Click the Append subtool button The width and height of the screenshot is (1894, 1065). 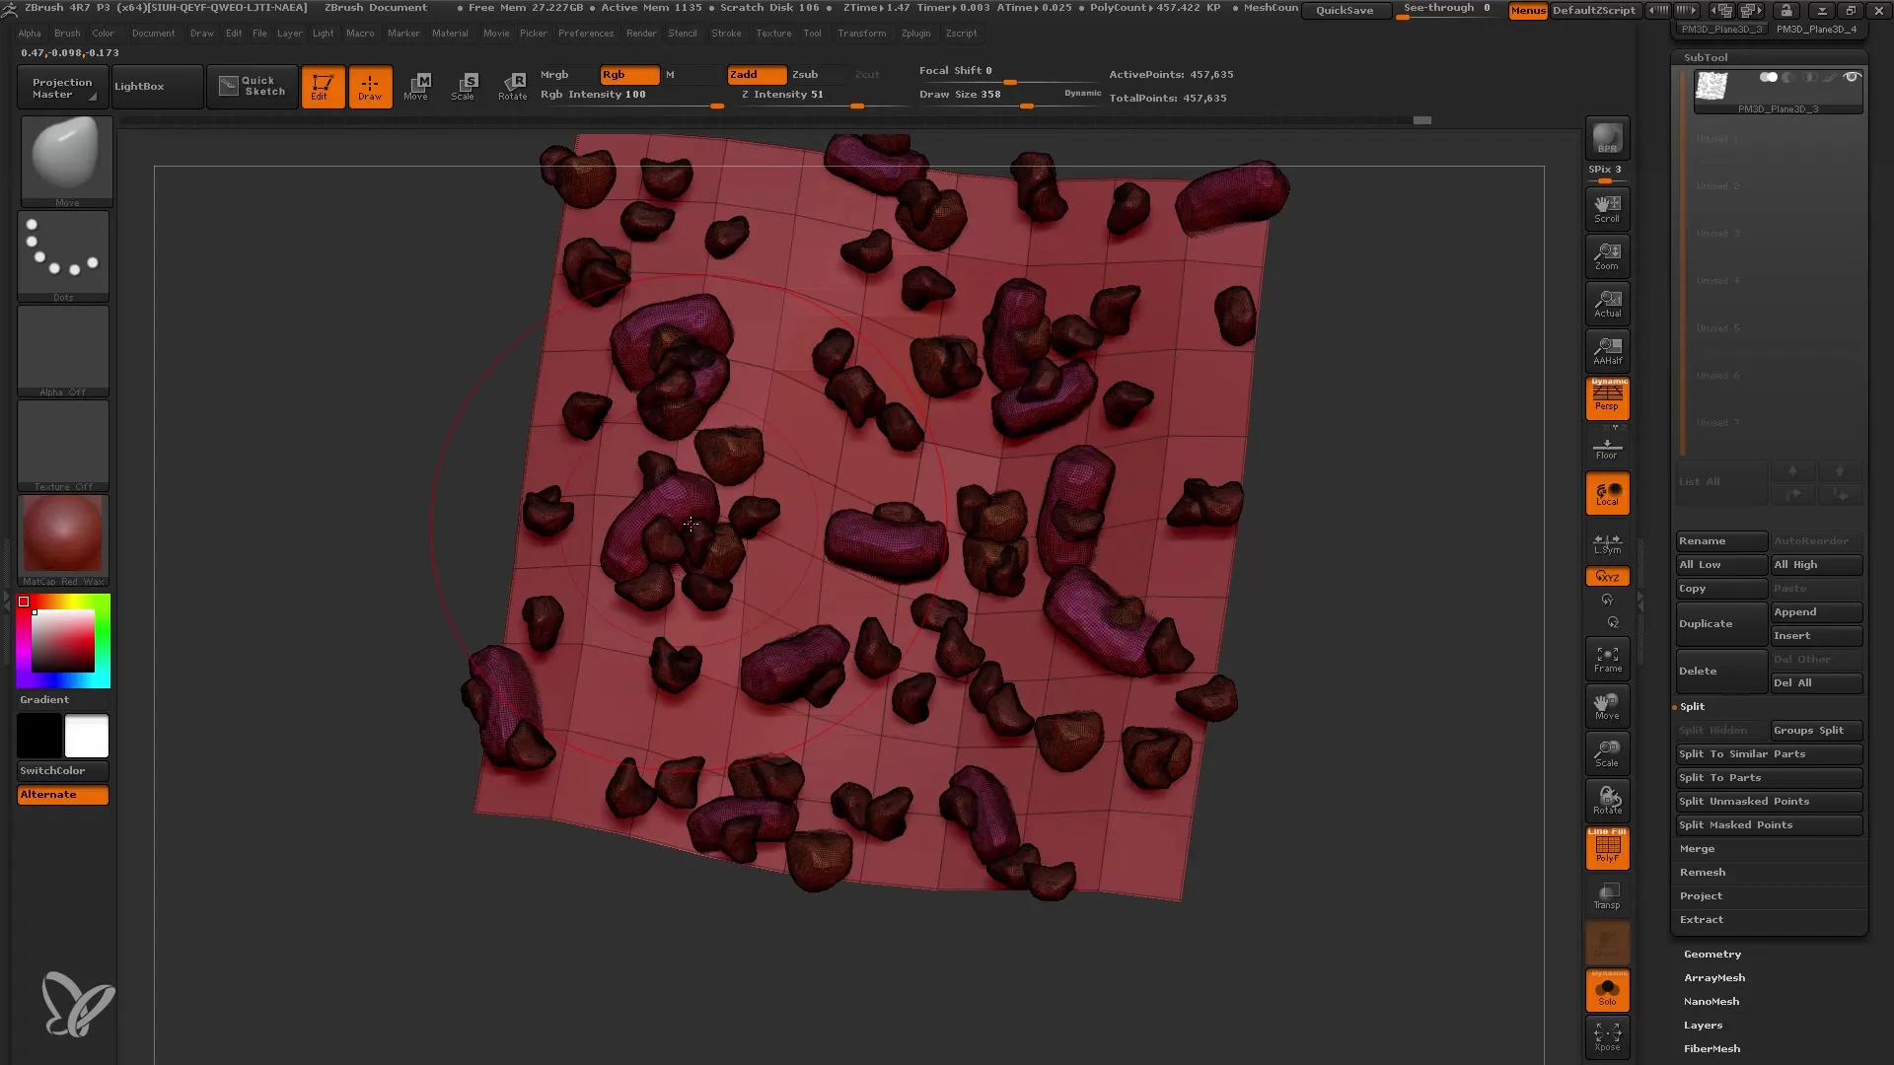[1817, 612]
